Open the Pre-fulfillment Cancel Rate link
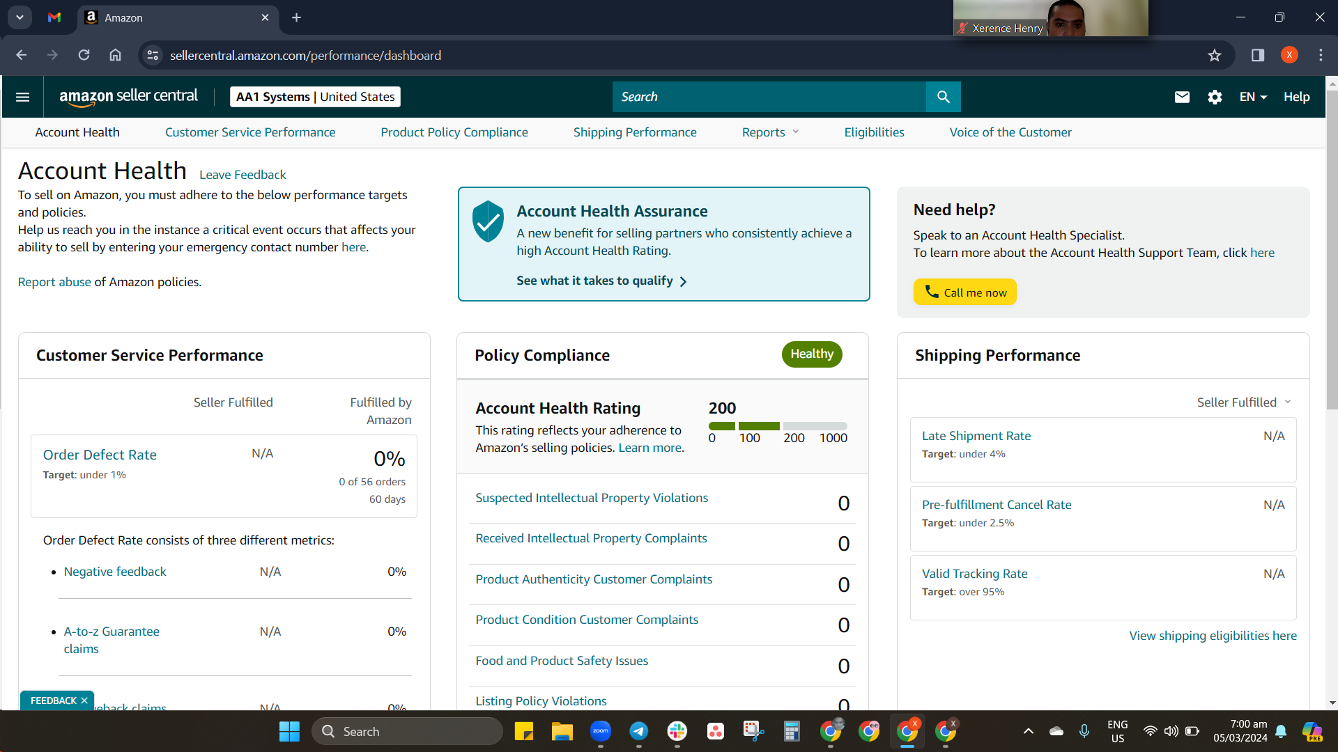This screenshot has height=752, width=1338. (x=997, y=505)
